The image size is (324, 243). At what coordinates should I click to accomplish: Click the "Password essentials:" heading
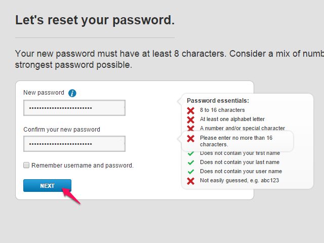(x=218, y=101)
